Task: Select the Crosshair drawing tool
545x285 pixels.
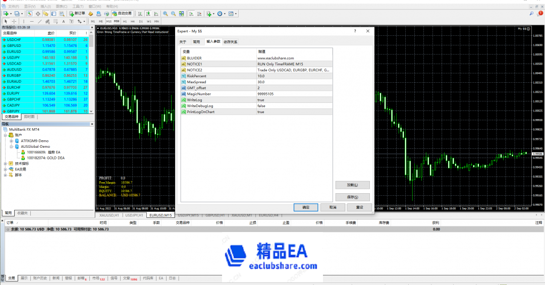Action: pyautogui.click(x=14, y=21)
